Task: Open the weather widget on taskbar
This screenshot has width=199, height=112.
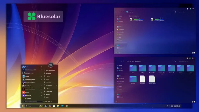Action: click(46, 106)
